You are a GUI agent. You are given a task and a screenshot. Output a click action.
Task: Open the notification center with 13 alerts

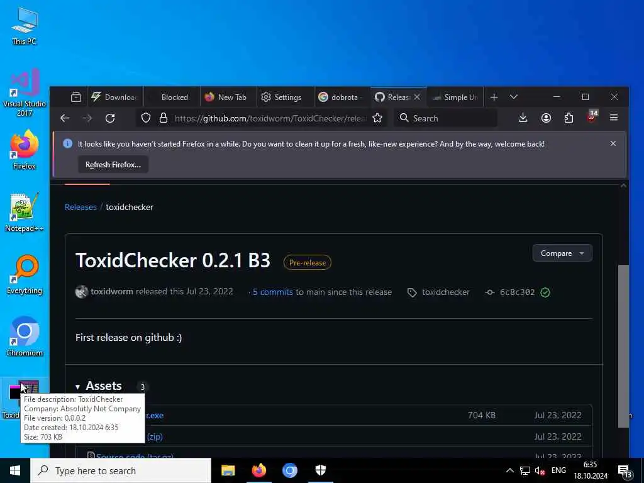(625, 471)
